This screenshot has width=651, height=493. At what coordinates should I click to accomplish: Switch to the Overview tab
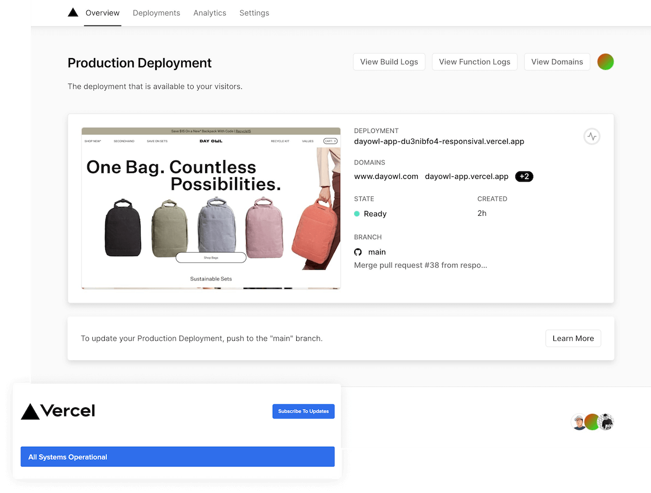[x=103, y=13]
